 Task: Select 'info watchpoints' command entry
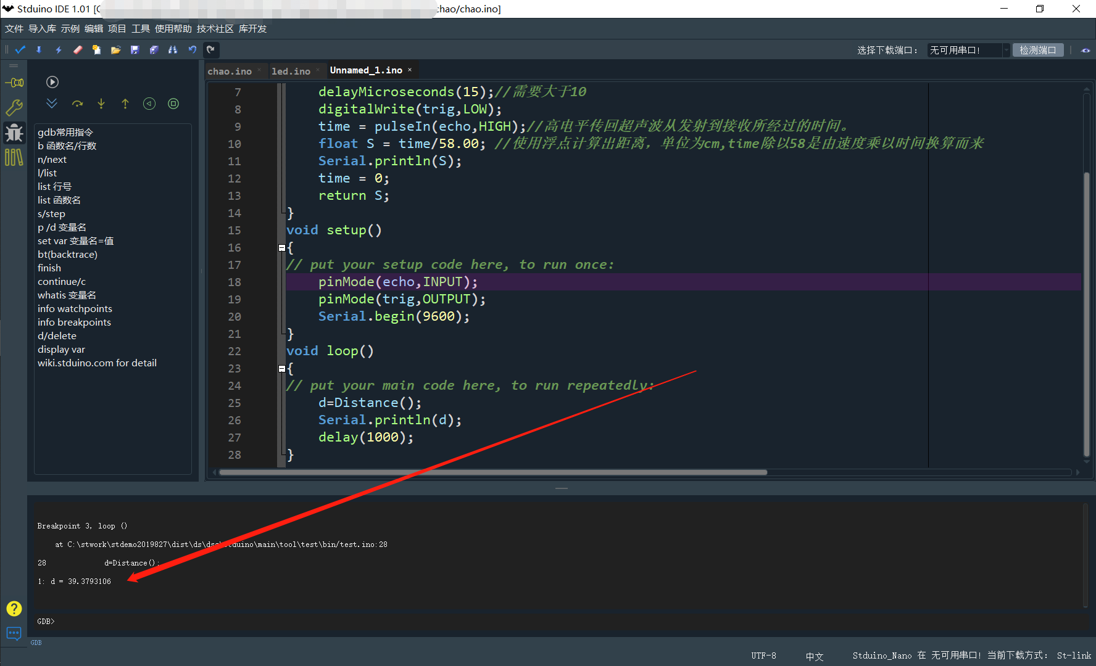pos(75,309)
